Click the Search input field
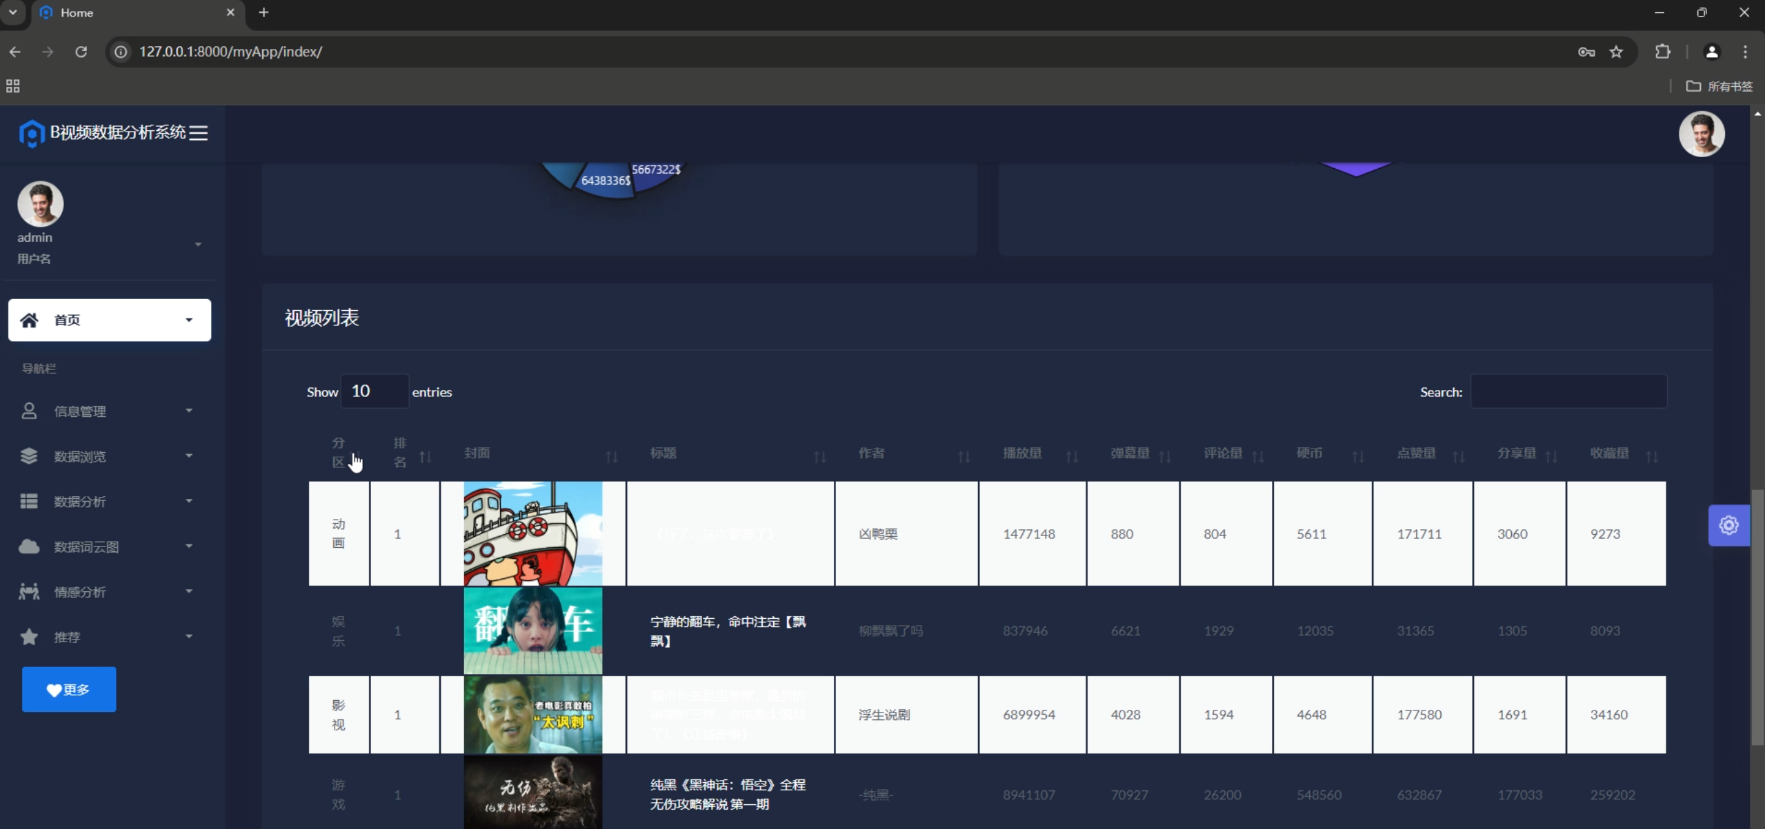The image size is (1765, 829). point(1568,391)
